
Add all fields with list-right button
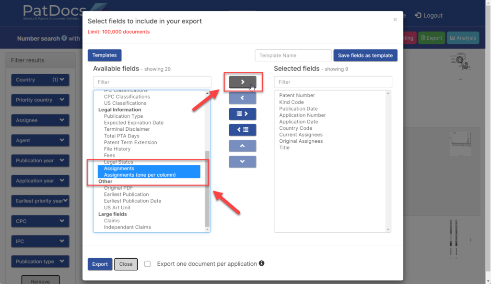point(242,114)
